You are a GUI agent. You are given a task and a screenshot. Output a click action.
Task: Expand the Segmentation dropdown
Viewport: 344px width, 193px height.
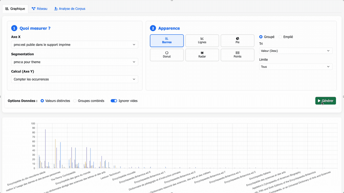[x=75, y=62]
